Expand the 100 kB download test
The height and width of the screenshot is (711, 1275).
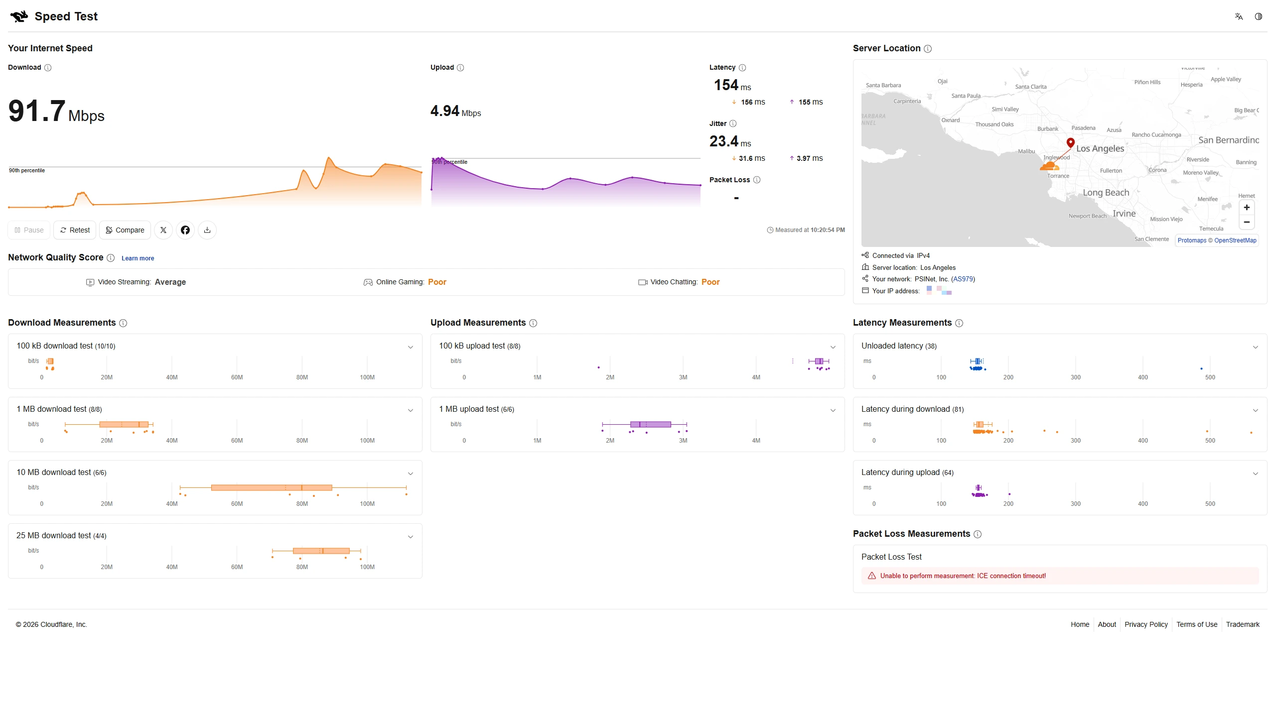(x=411, y=347)
